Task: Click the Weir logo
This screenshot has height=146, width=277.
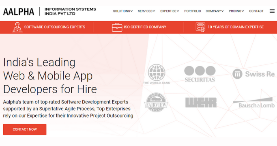Action: pos(201,103)
